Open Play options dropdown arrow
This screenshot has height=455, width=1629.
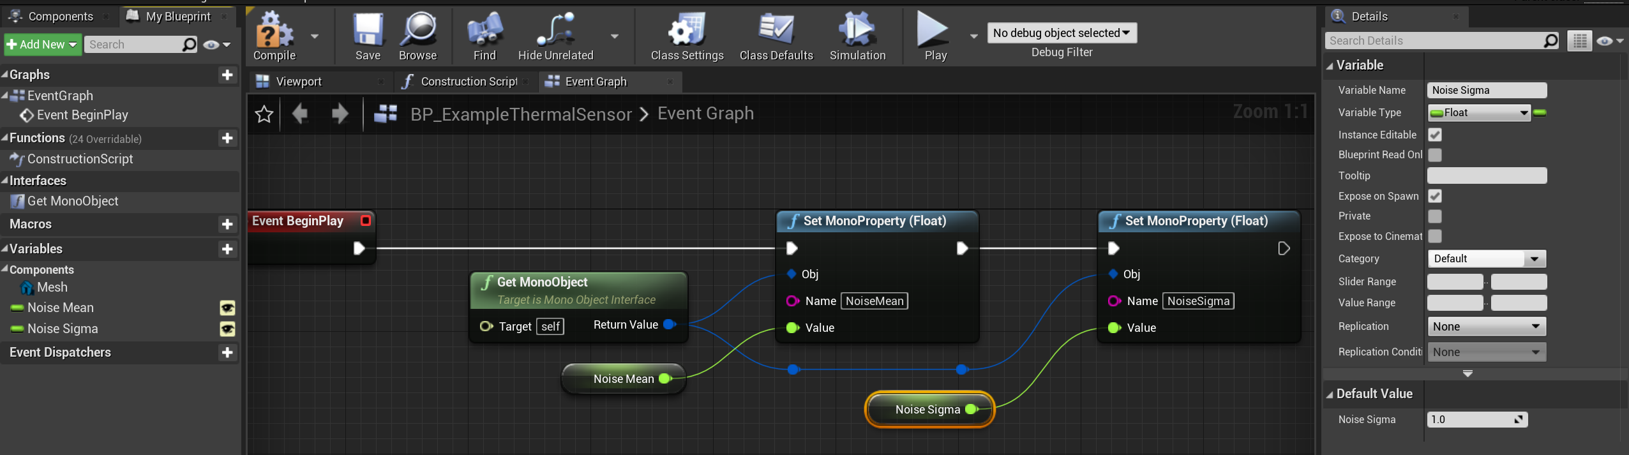point(974,36)
